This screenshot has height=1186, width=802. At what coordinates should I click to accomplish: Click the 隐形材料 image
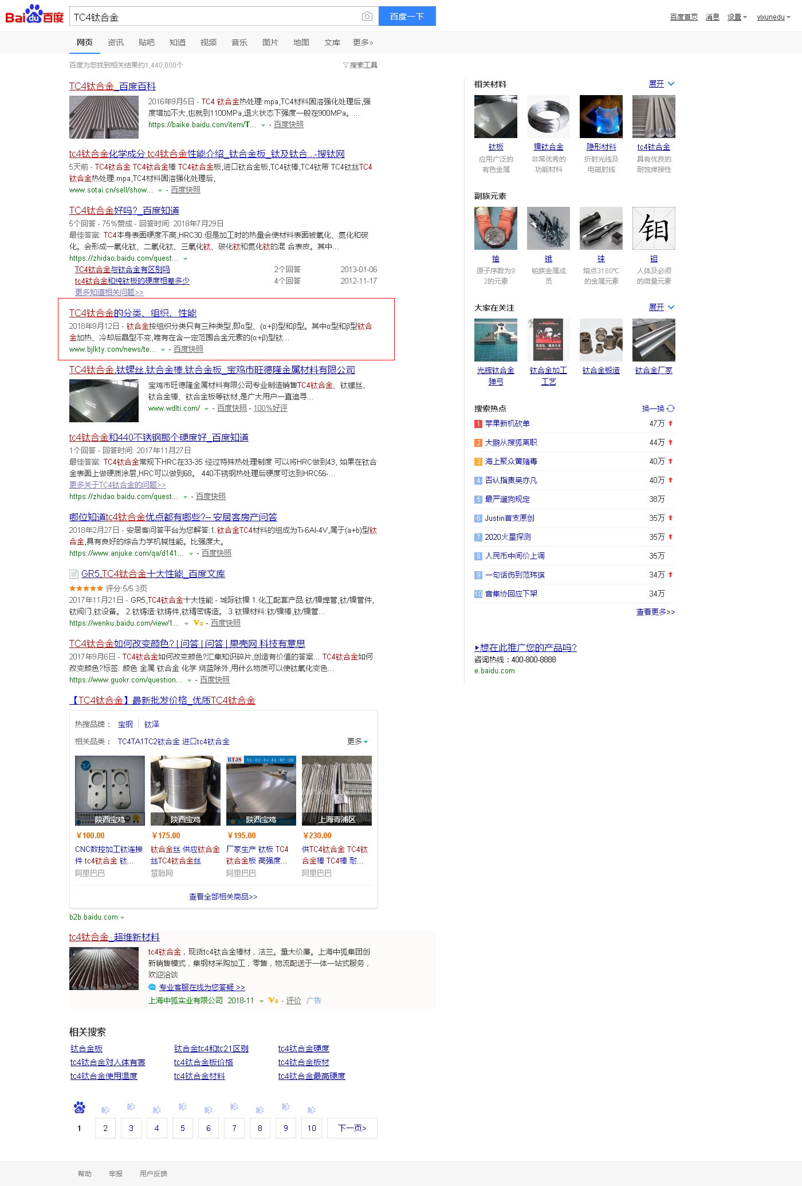pyautogui.click(x=601, y=117)
